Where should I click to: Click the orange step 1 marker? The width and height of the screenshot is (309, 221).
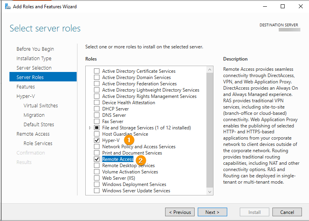tap(129, 140)
